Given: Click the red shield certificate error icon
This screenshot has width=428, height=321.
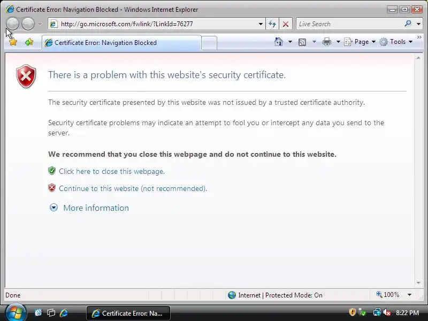Looking at the screenshot, I should point(26,76).
